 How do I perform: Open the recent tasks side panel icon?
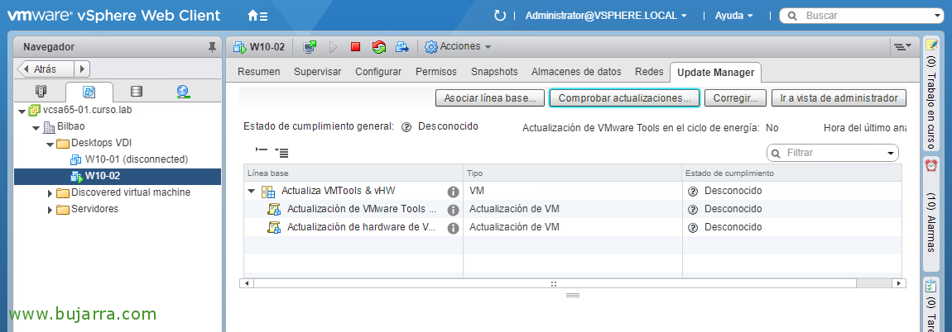pos(930,286)
